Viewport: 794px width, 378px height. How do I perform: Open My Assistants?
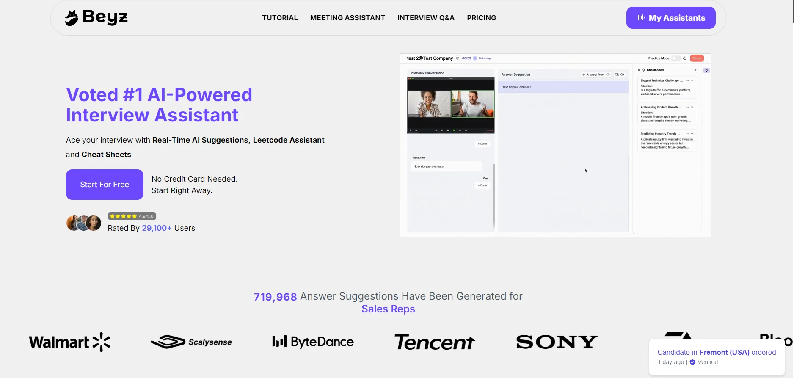670,18
